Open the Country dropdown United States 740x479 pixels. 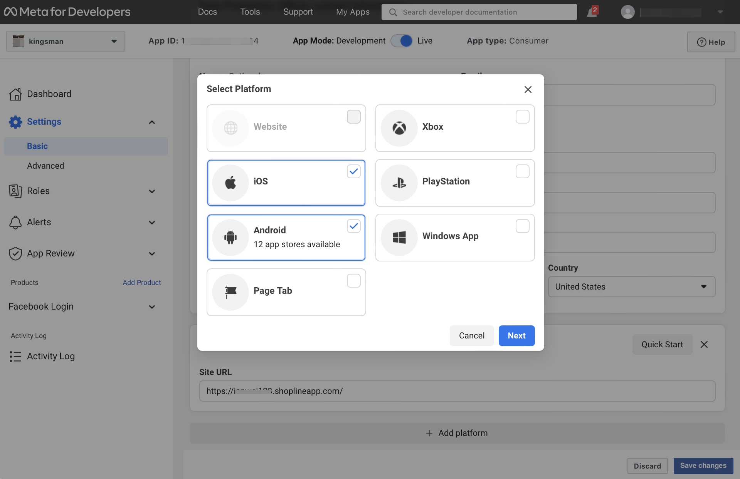(632, 286)
